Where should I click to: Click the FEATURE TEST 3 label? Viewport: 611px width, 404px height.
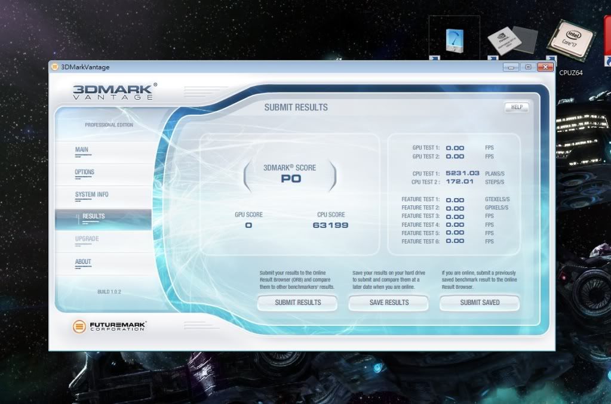click(x=420, y=216)
